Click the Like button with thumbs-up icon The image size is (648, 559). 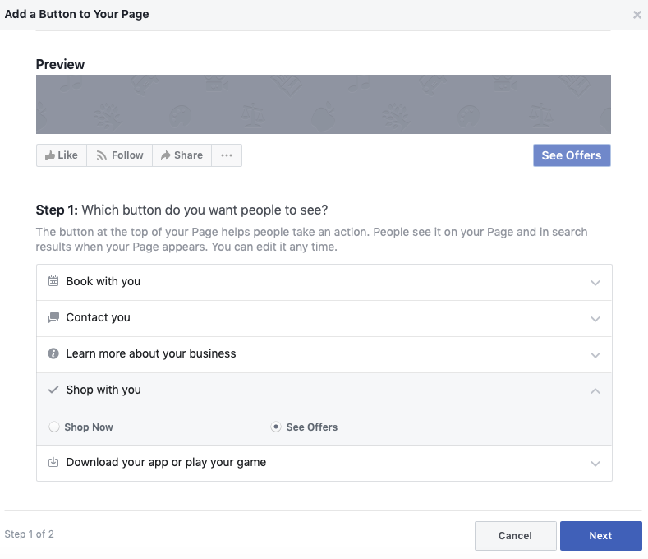point(62,155)
